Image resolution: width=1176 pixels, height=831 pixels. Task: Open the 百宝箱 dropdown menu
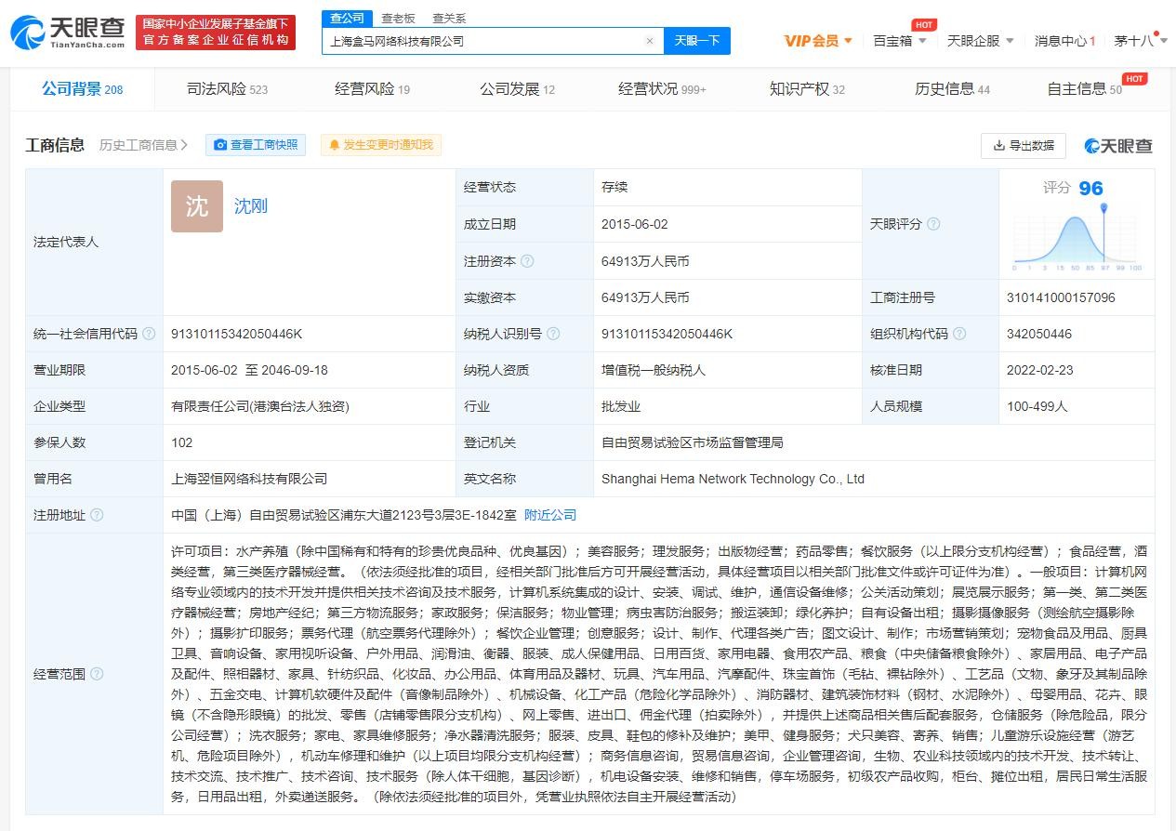pos(899,41)
